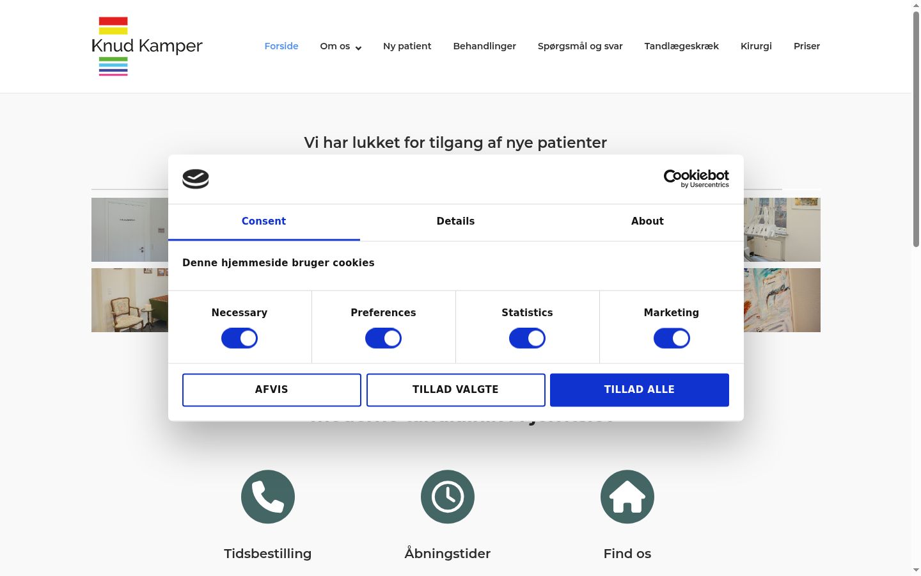Click the 'Denne hjemmeside bruger cookies' text
The height and width of the screenshot is (576, 921).
point(278,263)
